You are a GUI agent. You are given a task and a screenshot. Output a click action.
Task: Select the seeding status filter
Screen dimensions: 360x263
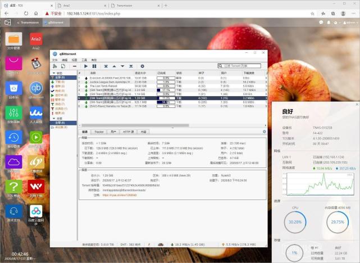[x=59, y=86]
